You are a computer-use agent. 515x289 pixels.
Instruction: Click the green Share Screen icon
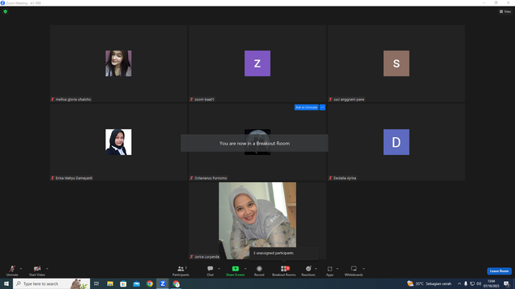point(236,269)
